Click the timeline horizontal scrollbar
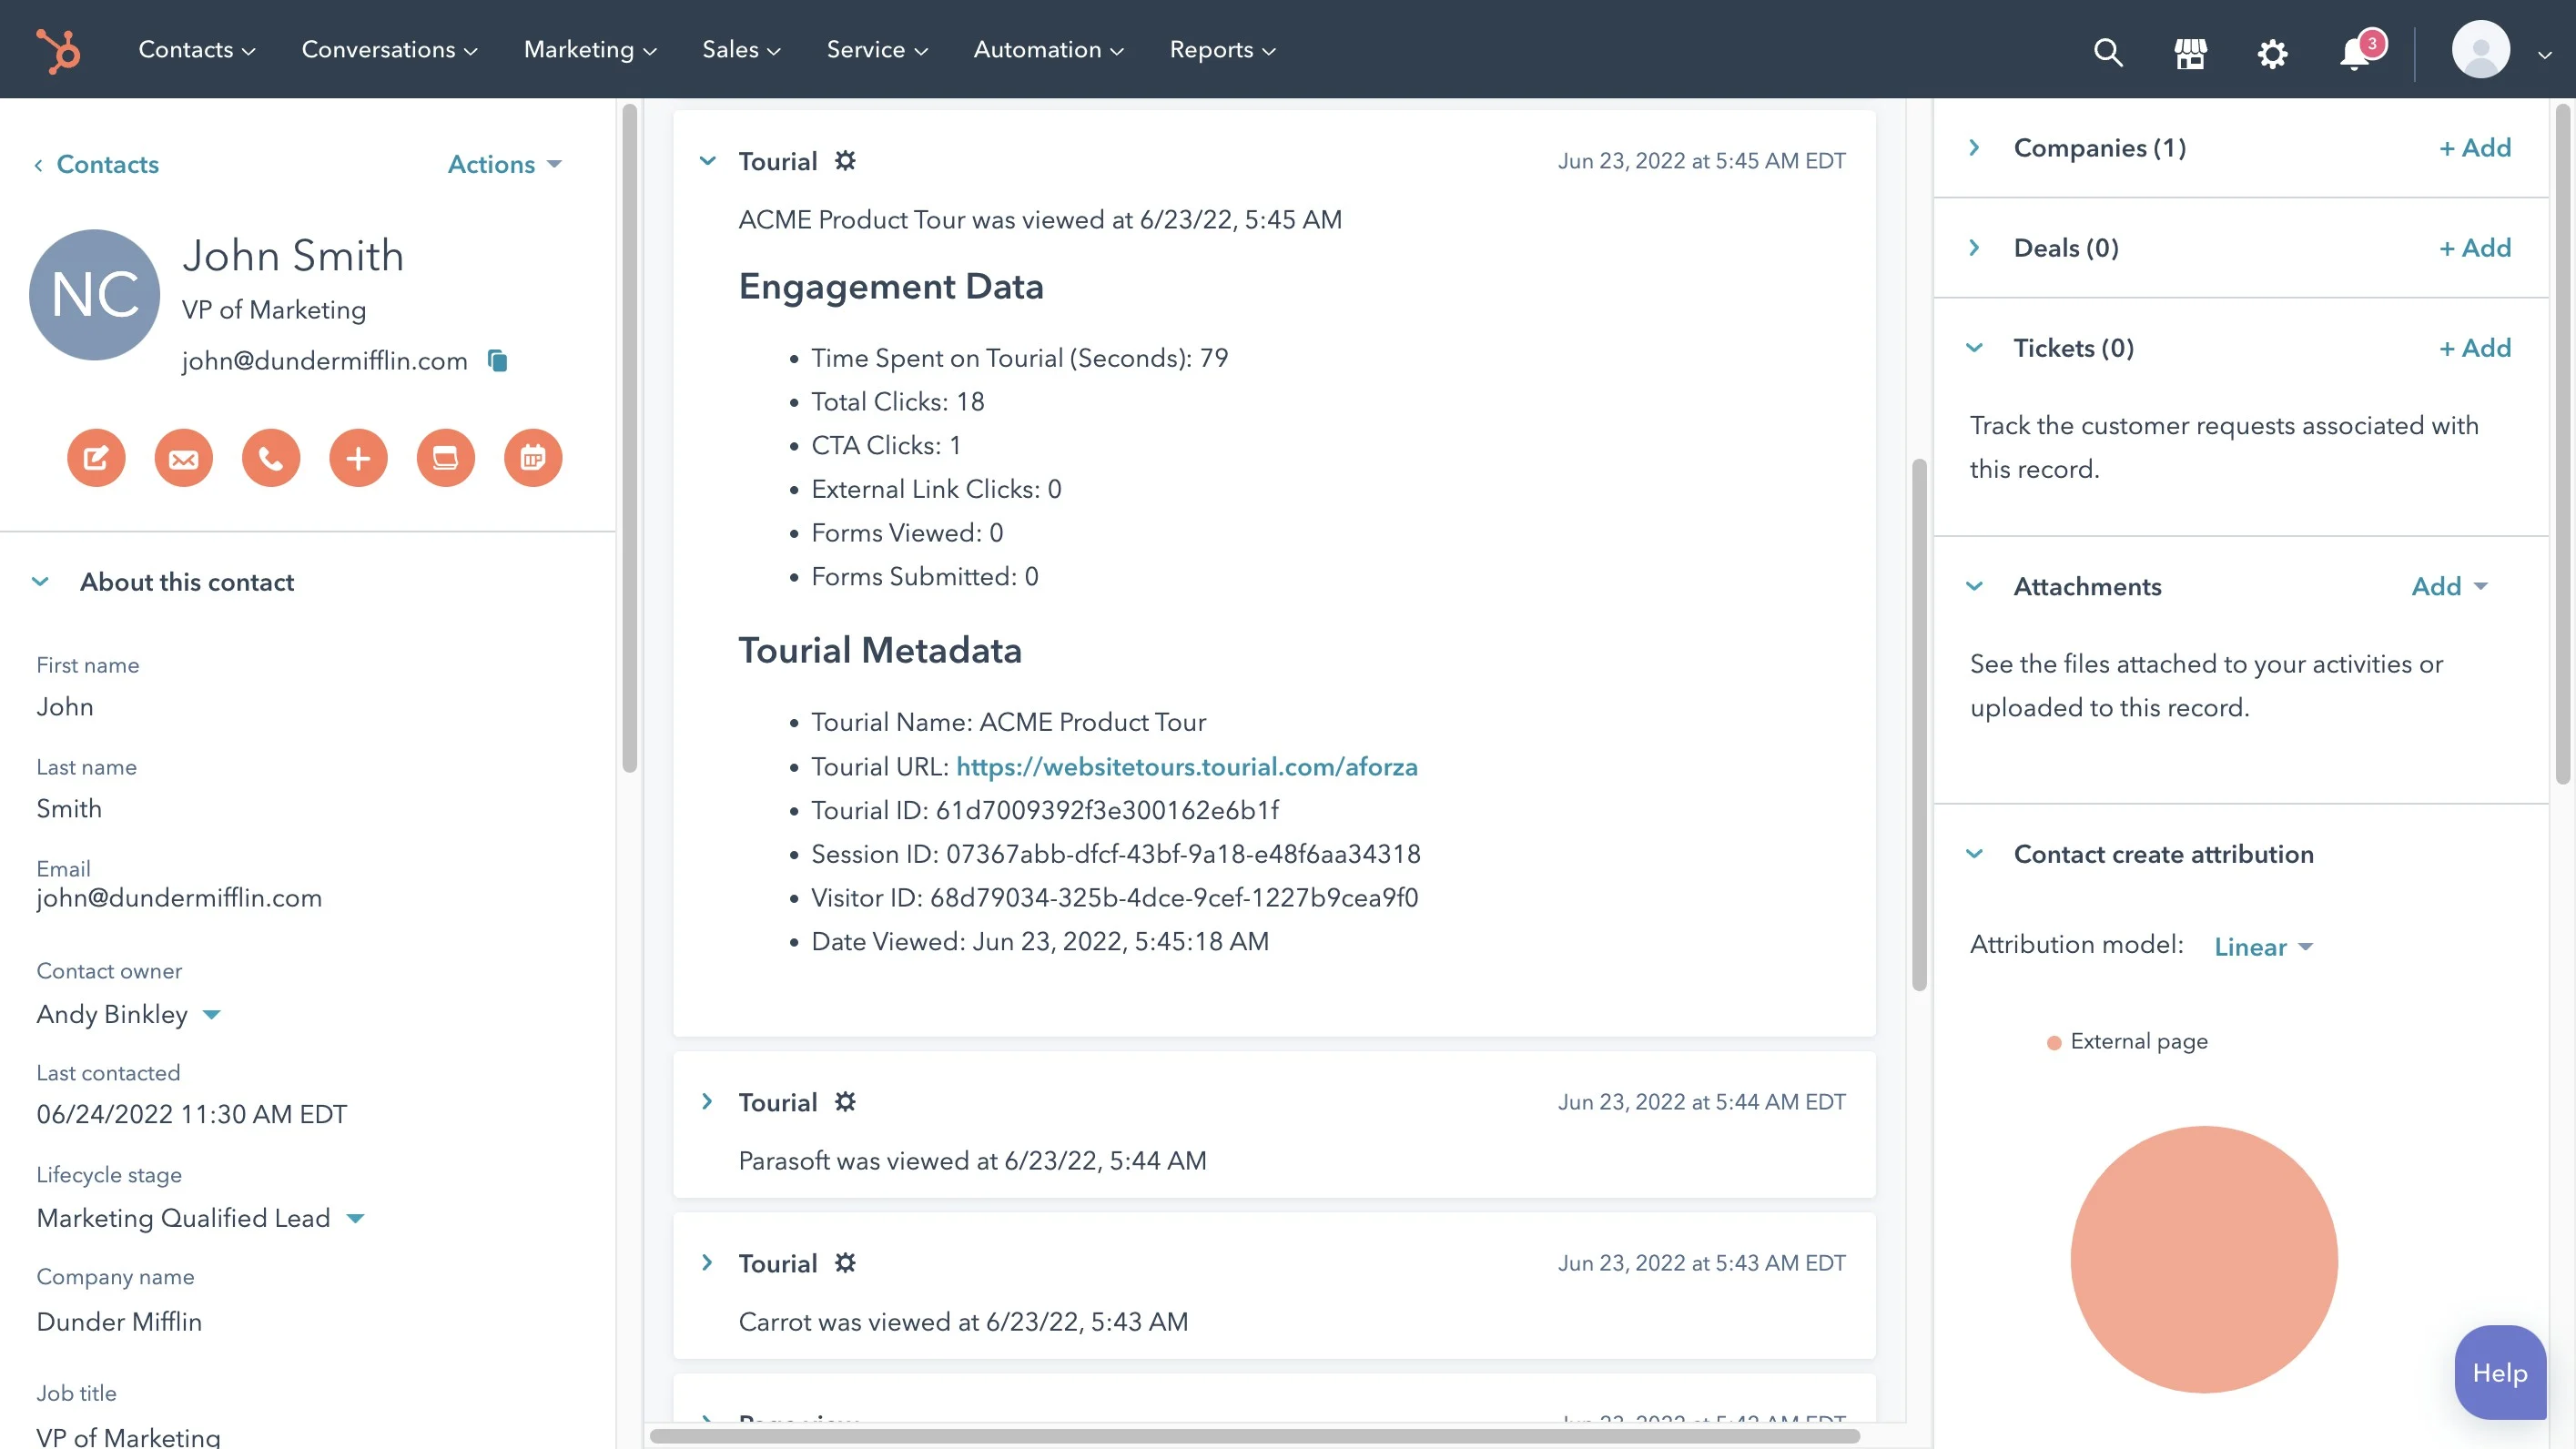This screenshot has width=2576, height=1449. coord(1254,1436)
